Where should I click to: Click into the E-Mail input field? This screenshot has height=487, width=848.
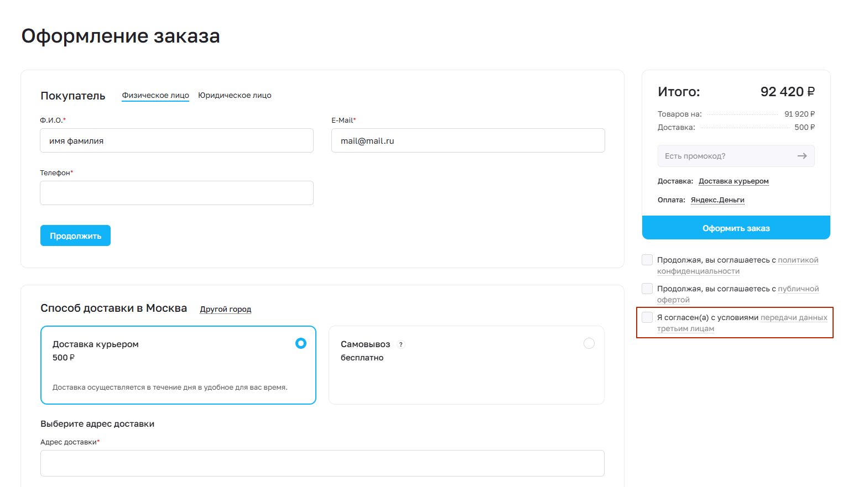pyautogui.click(x=468, y=141)
